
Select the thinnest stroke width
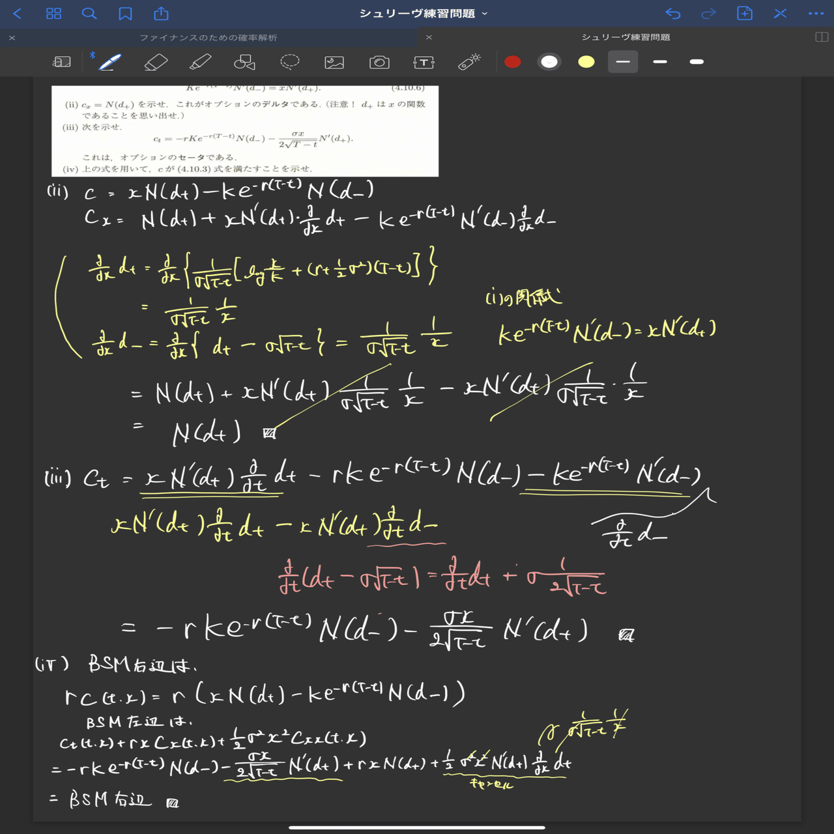[623, 62]
